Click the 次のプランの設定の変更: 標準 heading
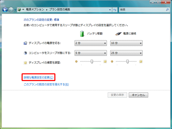172x129 pixels. tap(41, 20)
